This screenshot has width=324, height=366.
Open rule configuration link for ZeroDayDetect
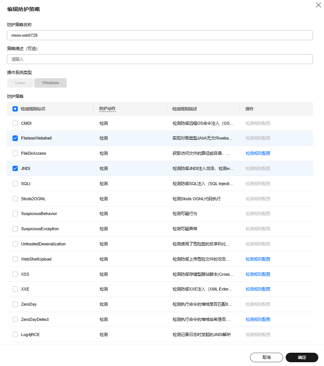(258, 320)
